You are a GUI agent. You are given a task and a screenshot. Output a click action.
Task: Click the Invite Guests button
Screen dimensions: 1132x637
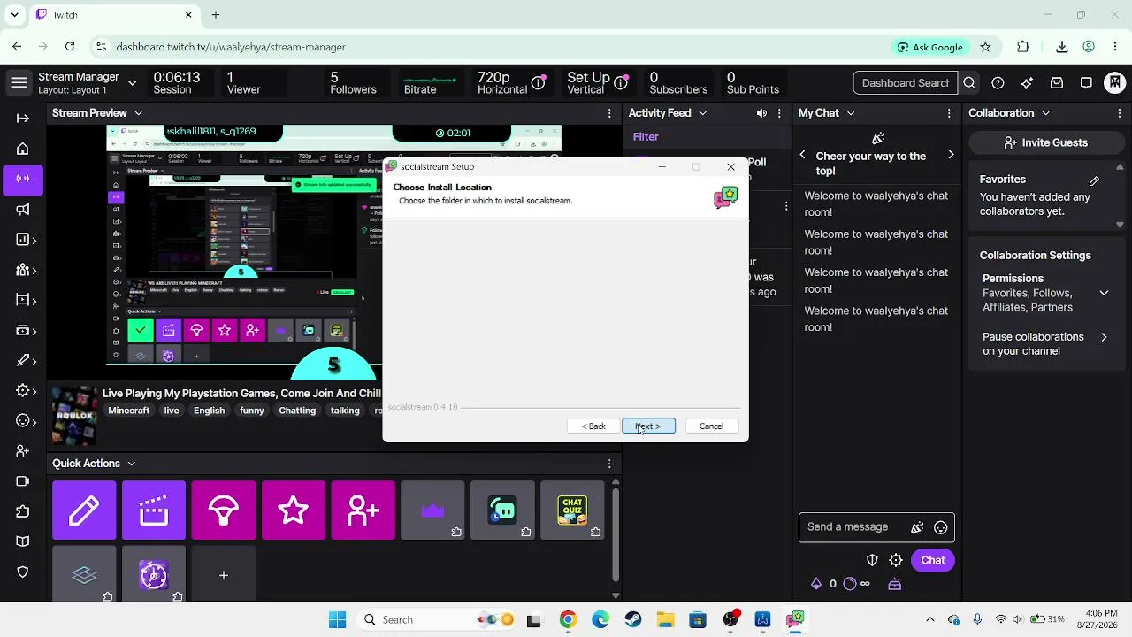1045,142
